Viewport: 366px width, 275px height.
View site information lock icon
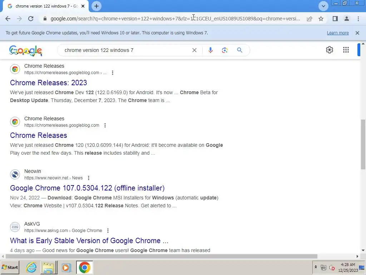click(45, 19)
